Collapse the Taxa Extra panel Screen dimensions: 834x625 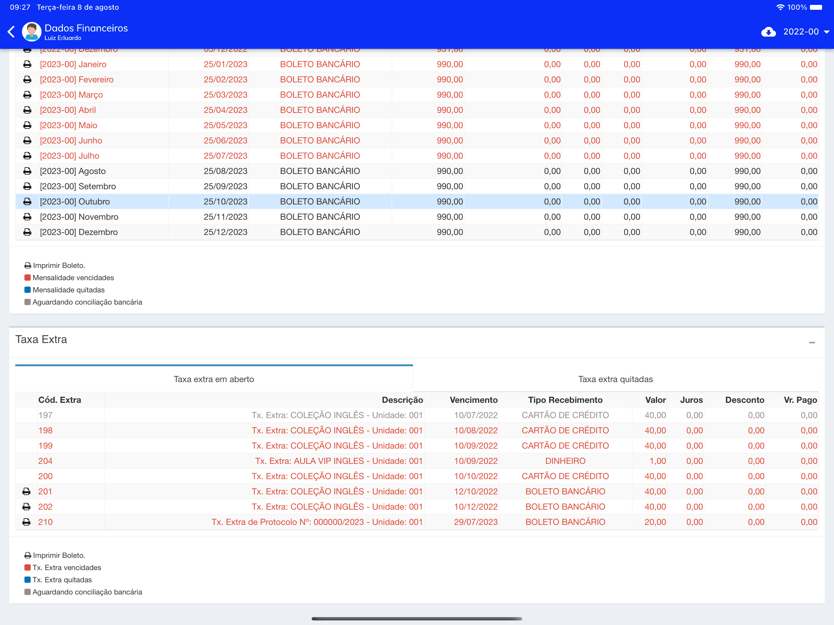pyautogui.click(x=812, y=343)
